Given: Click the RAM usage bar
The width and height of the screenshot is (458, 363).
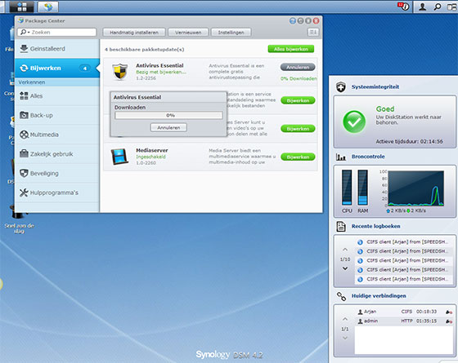Looking at the screenshot, I should [x=362, y=188].
